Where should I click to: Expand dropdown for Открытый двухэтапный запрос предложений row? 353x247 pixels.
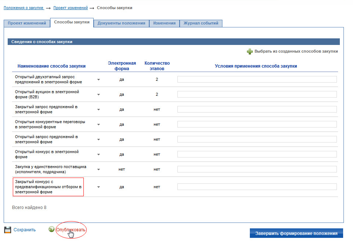click(x=98, y=79)
